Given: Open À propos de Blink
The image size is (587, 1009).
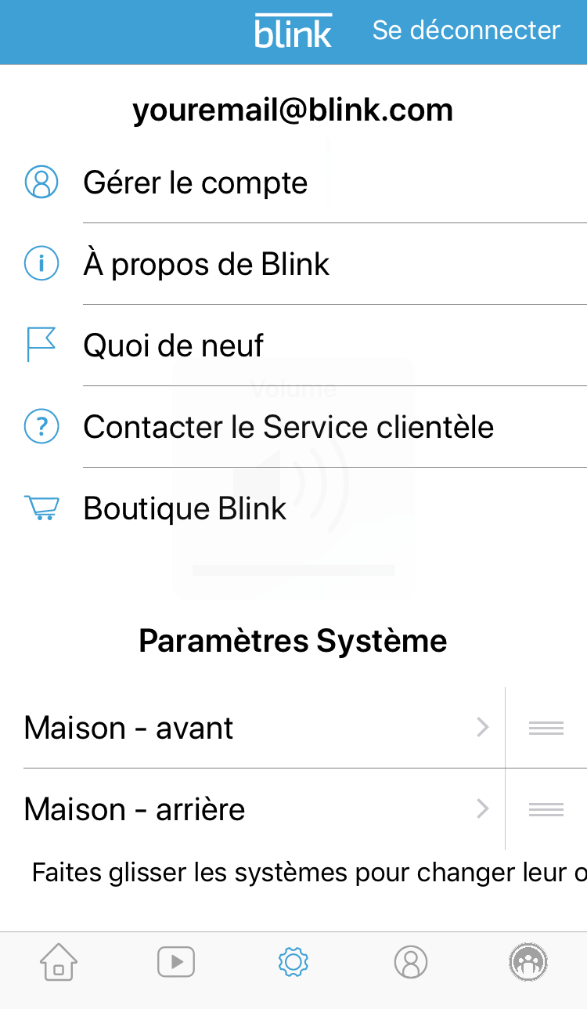Looking at the screenshot, I should coord(207,265).
